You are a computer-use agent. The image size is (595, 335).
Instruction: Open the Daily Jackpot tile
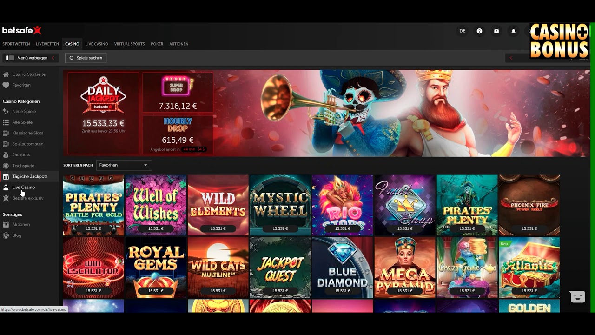103,113
